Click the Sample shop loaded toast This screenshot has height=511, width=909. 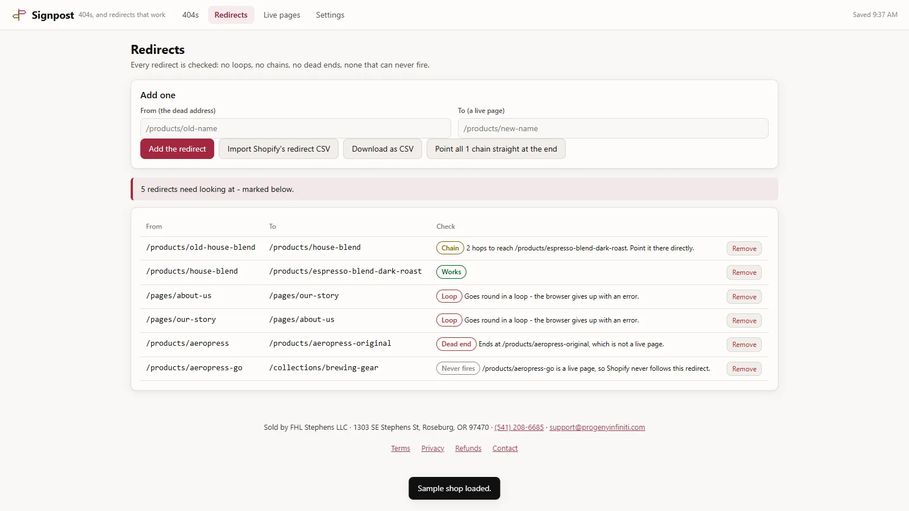[x=454, y=488]
